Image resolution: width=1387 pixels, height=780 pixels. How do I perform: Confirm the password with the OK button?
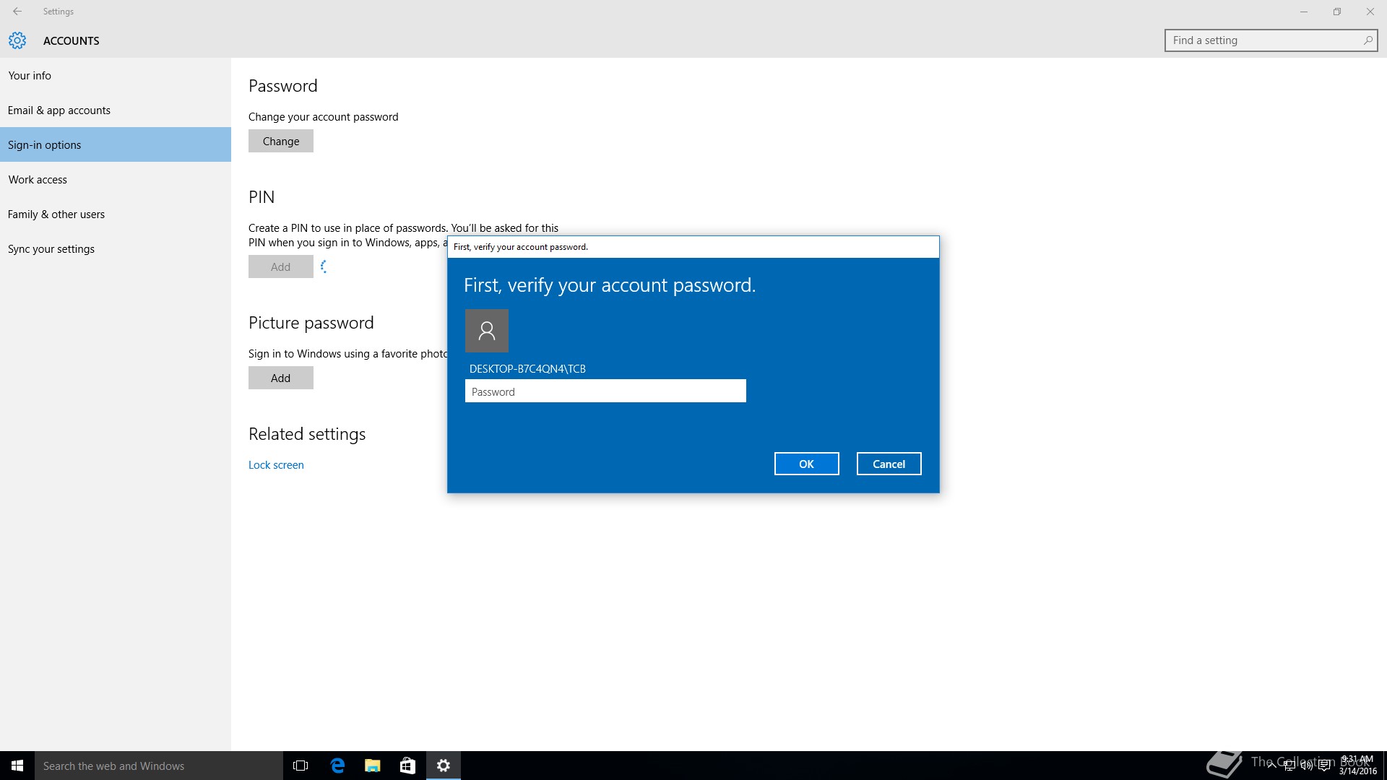806,464
